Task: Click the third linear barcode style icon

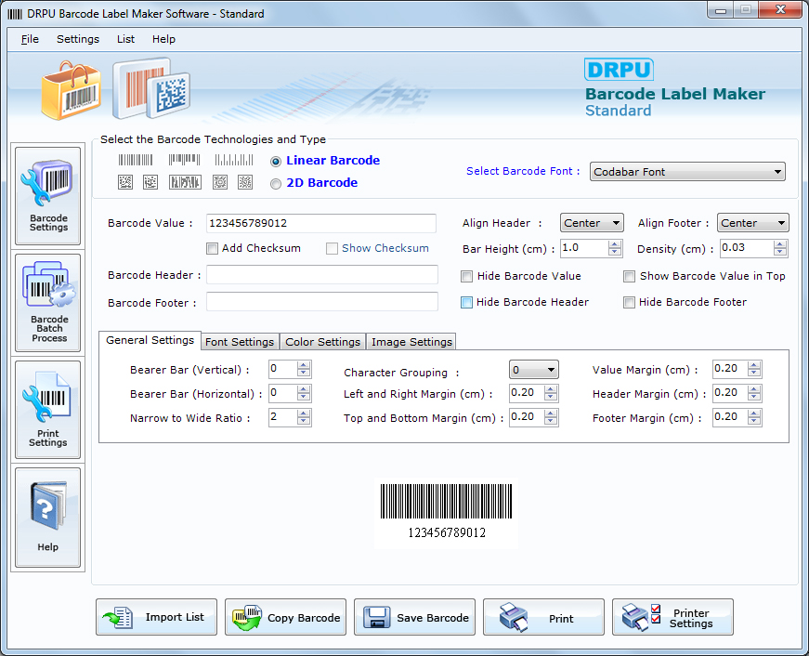Action: point(234,160)
